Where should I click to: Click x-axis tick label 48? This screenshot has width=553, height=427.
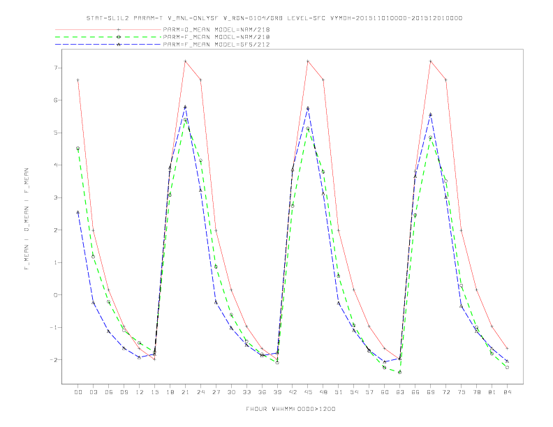323,392
